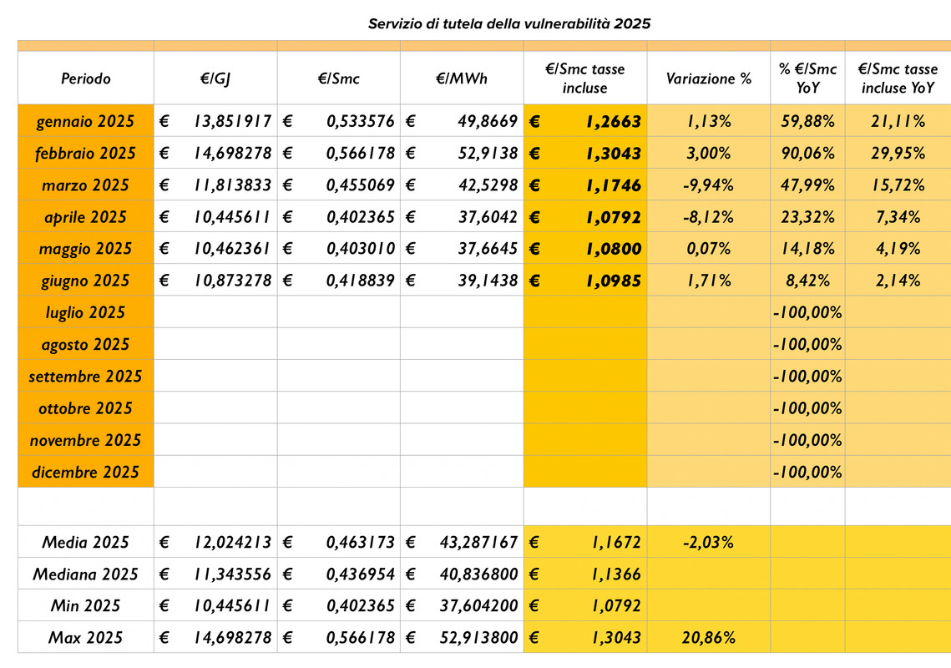The height and width of the screenshot is (668, 951).
Task: Select the '€/Smc tasse incluse' header cell
Action: pyautogui.click(x=585, y=78)
